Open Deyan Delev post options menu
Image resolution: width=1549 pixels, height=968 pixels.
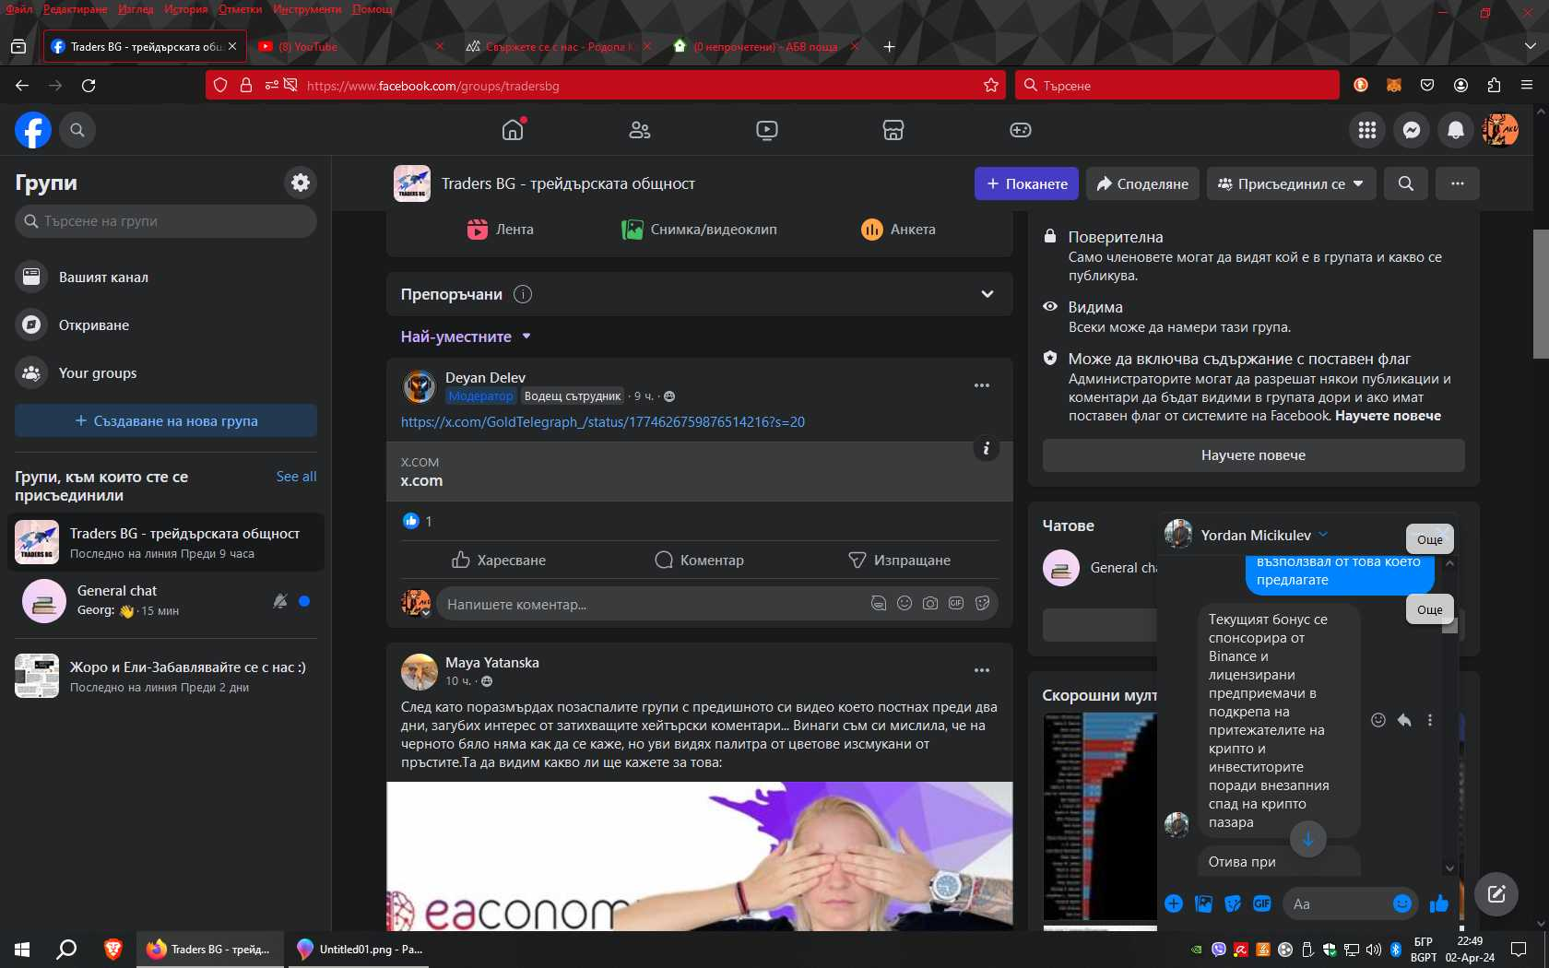(981, 385)
